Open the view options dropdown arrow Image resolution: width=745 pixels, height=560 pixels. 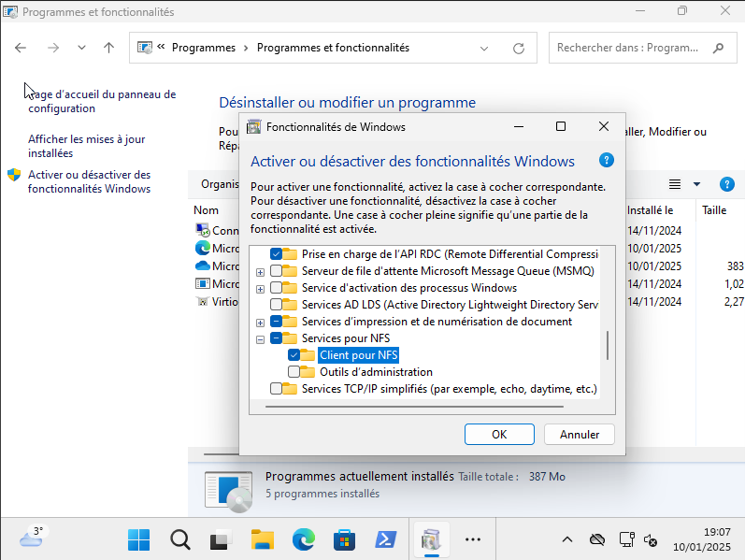tap(696, 184)
